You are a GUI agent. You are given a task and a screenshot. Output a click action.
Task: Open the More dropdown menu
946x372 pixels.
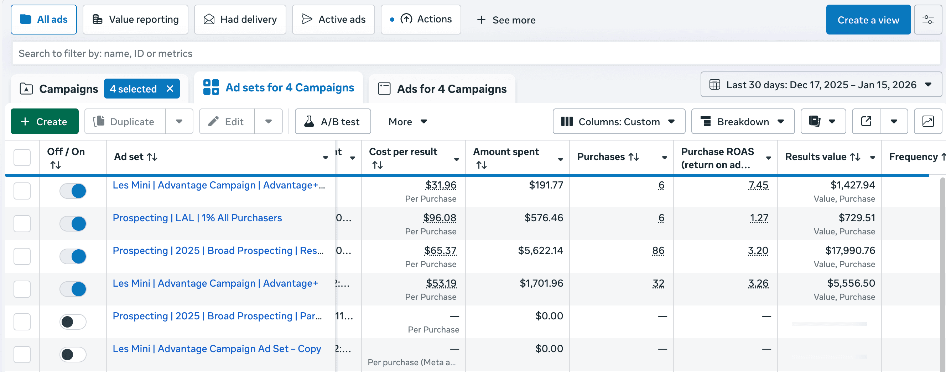pyautogui.click(x=407, y=121)
